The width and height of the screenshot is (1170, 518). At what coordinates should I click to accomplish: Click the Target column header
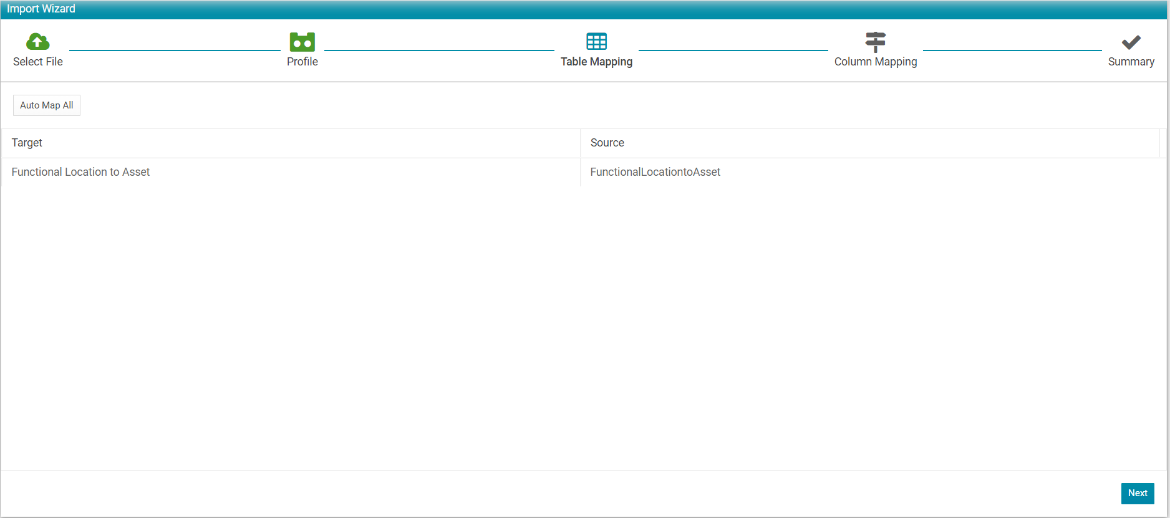click(291, 143)
